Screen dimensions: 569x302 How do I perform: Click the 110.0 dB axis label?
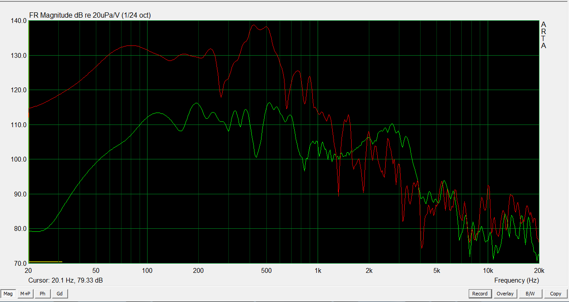tap(19, 125)
